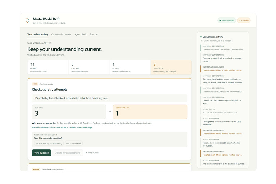
Task: Go to the Sources tab
Action: click(93, 34)
